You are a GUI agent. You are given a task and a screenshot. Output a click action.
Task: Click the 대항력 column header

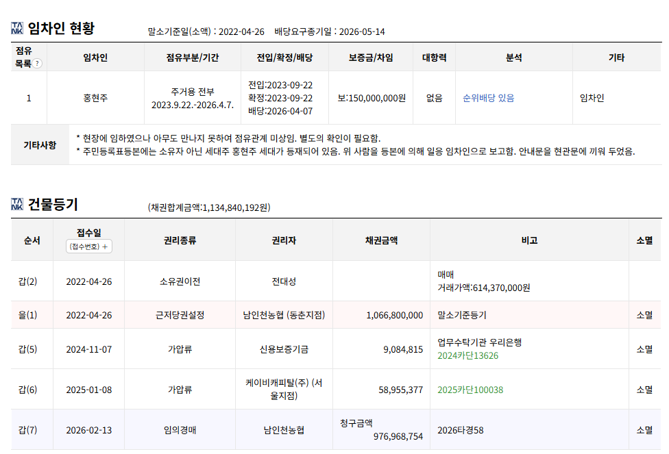[x=434, y=57]
